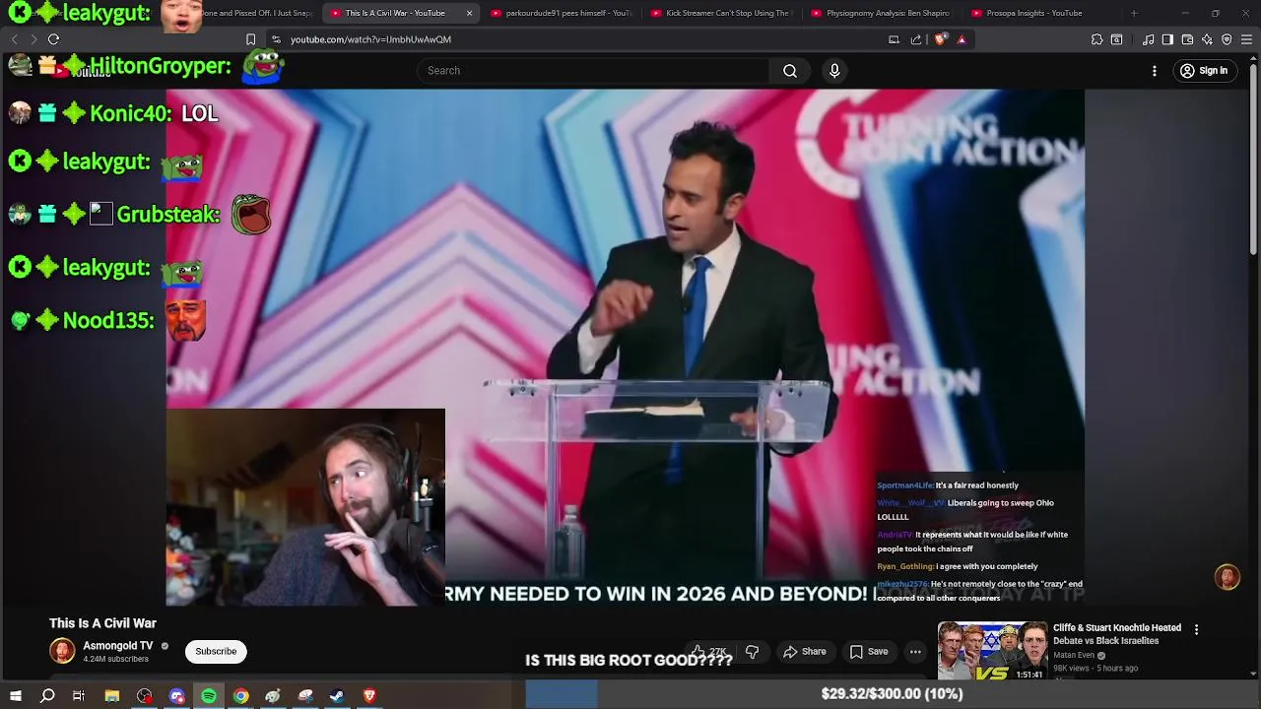The width and height of the screenshot is (1261, 709).
Task: Save the video to a playlist
Action: tap(869, 651)
